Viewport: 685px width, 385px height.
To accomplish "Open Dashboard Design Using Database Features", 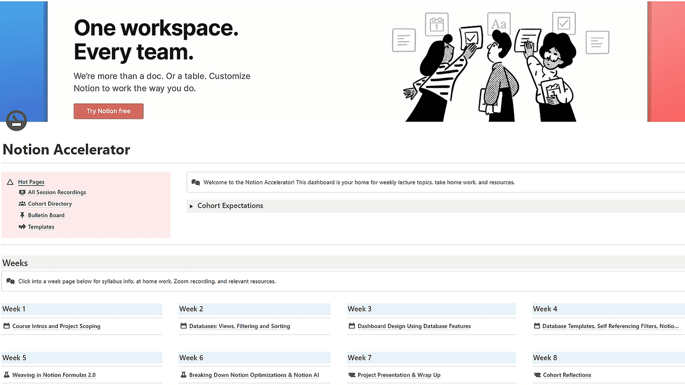I will [x=414, y=326].
